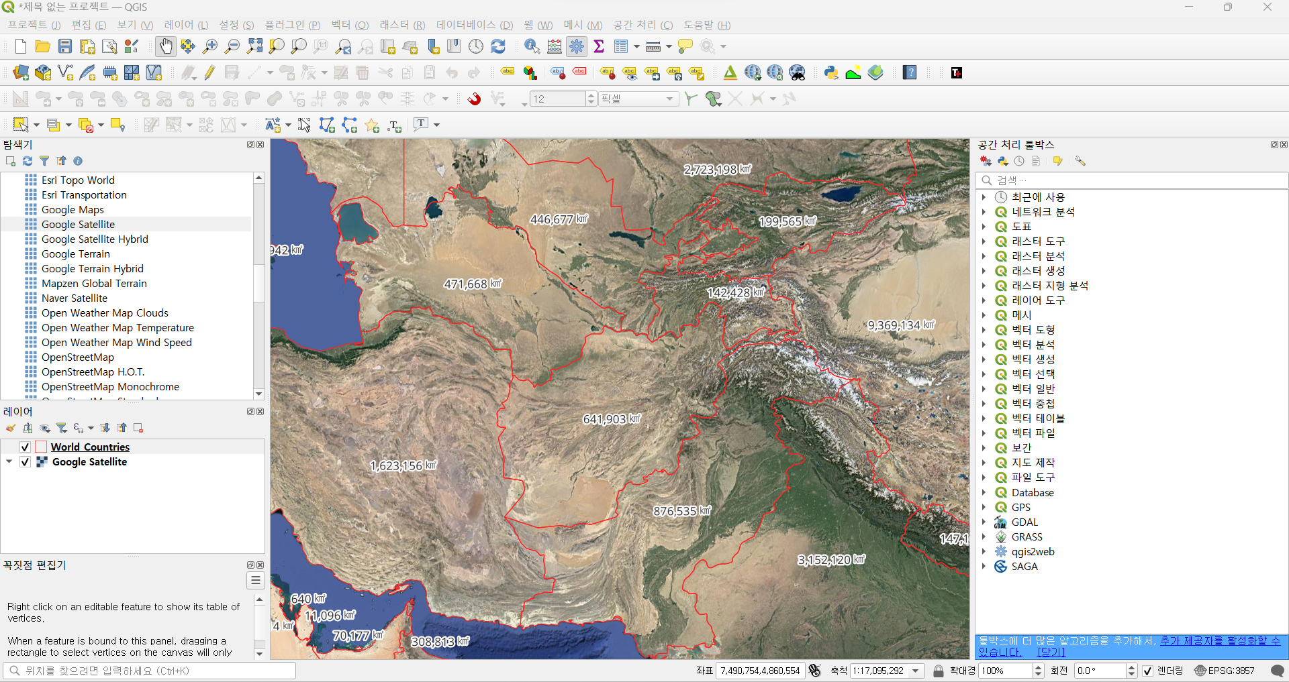Expand the GDAL toolbox group
1289x682 pixels.
pos(984,522)
